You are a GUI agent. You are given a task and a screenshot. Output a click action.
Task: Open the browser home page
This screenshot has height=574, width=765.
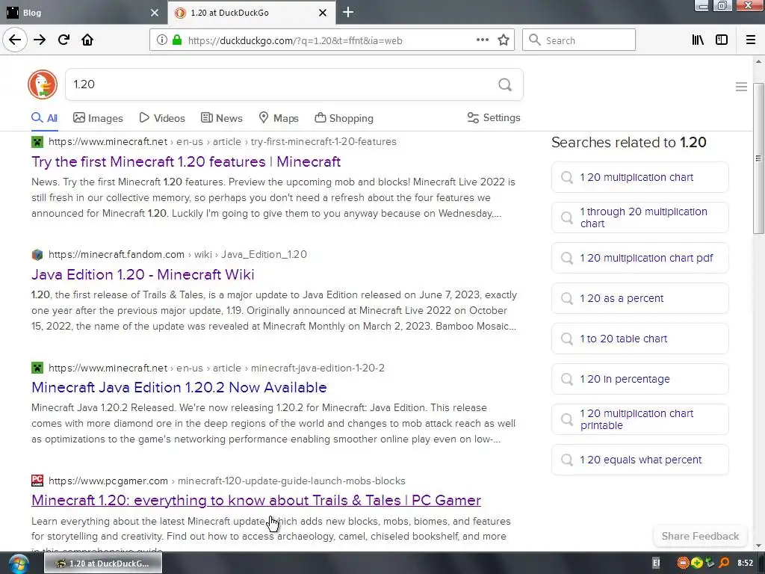point(87,40)
